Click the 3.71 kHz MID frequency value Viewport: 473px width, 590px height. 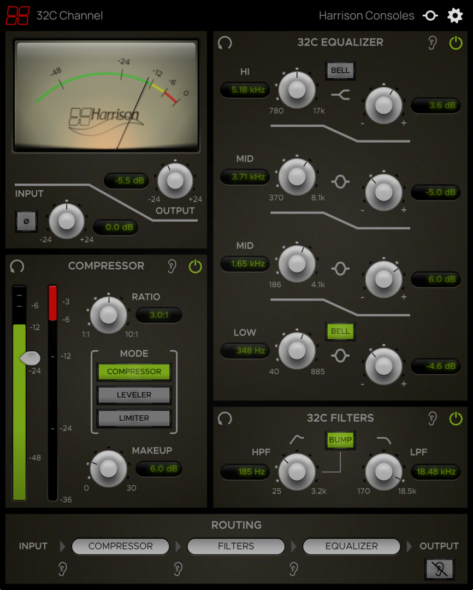pos(245,177)
